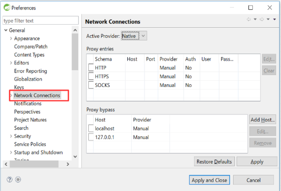Open the view menu triangle at far right
Image resolution: width=281 pixels, height=191 pixels.
tap(275, 19)
